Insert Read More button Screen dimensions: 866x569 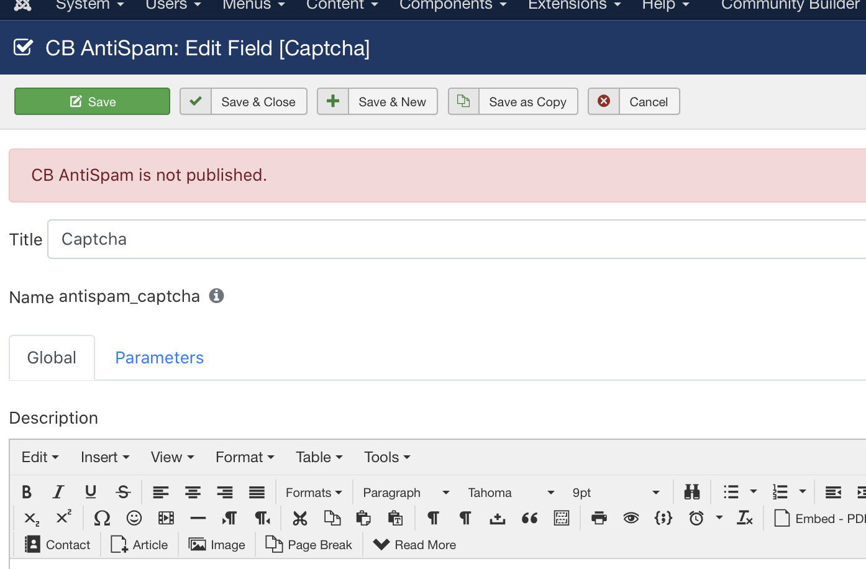[414, 545]
